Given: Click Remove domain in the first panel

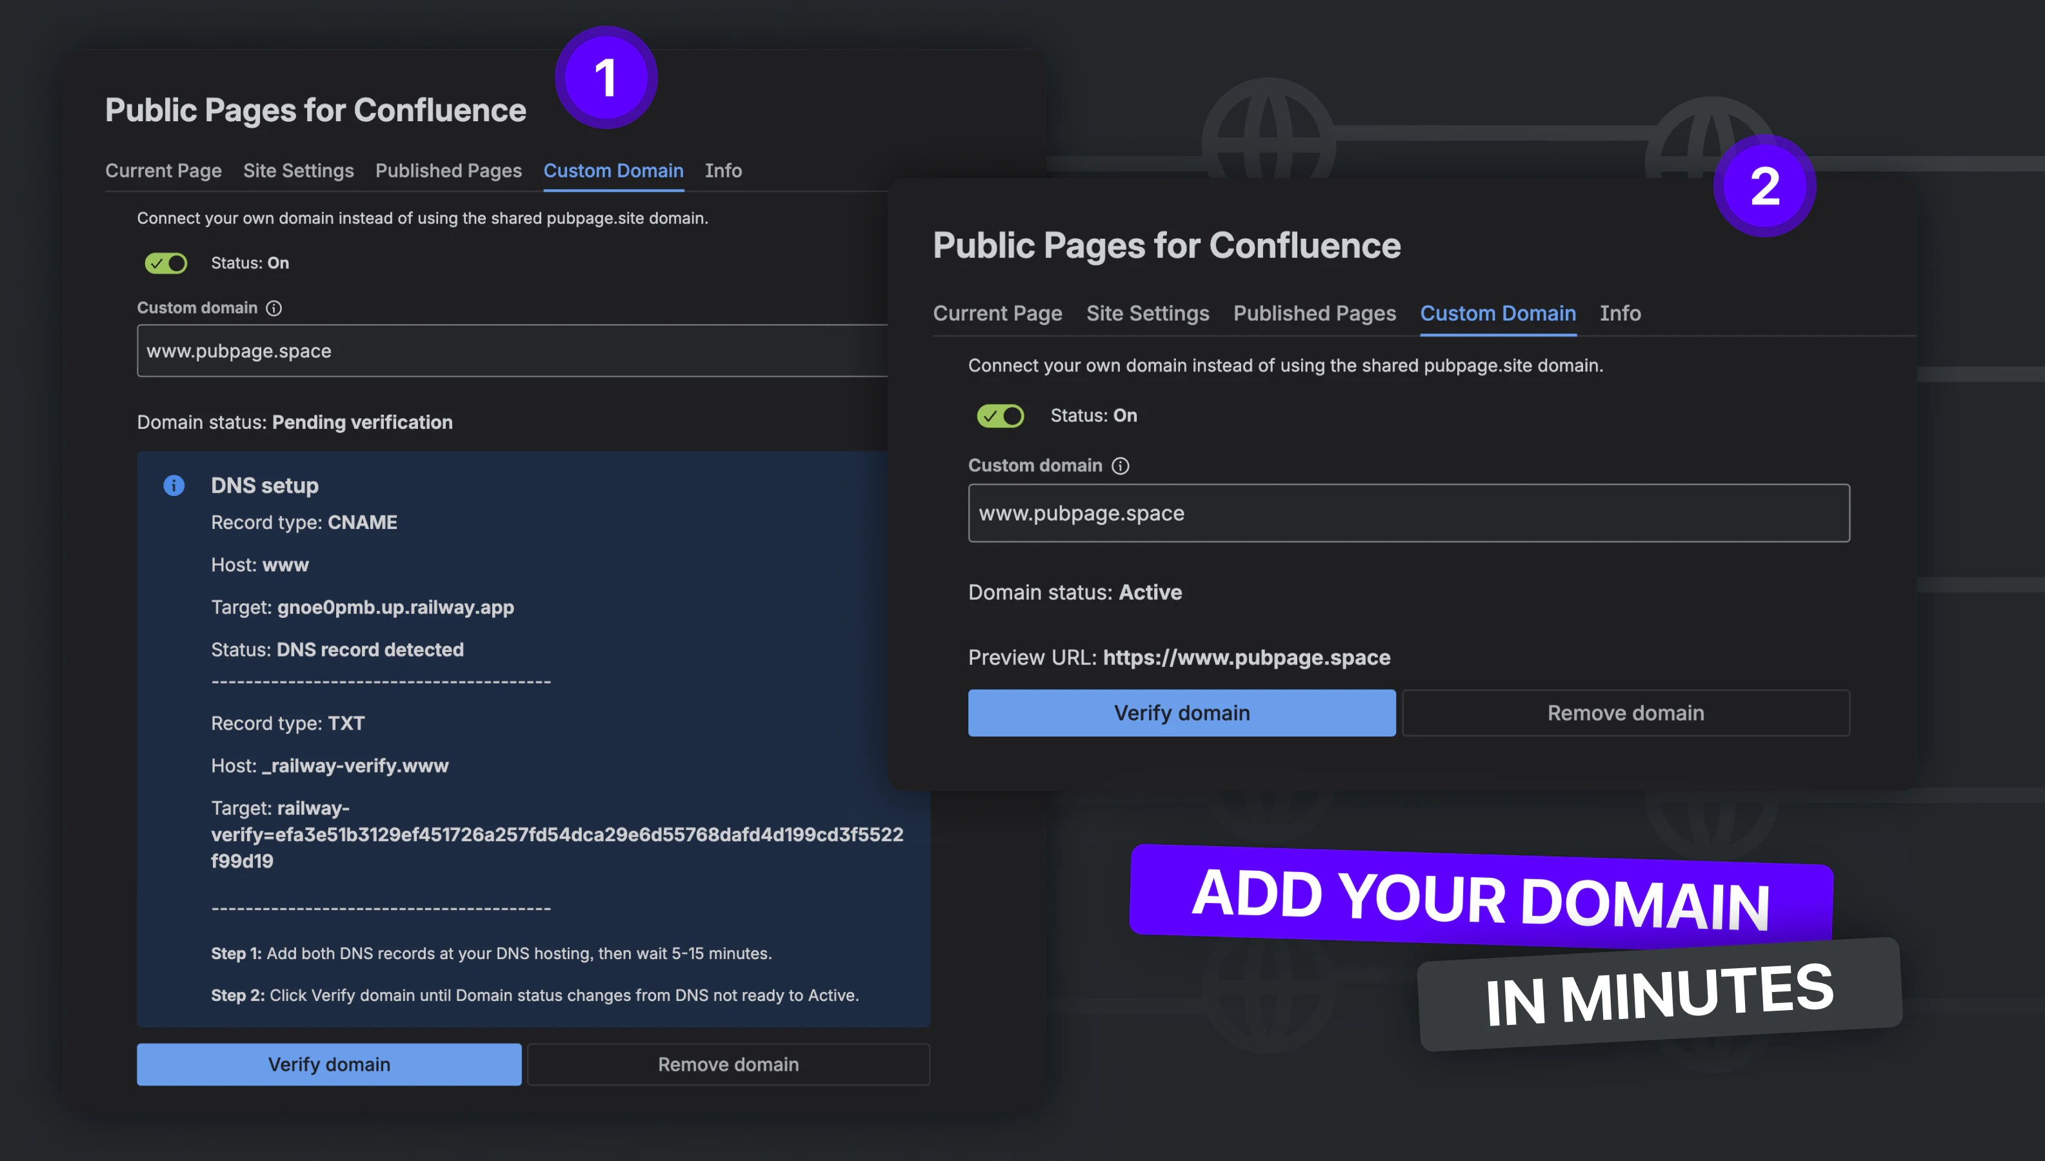Looking at the screenshot, I should (x=729, y=1064).
